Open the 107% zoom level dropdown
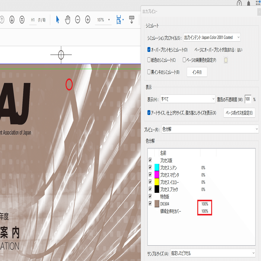This screenshot has width=261, height=261. [x=103, y=20]
